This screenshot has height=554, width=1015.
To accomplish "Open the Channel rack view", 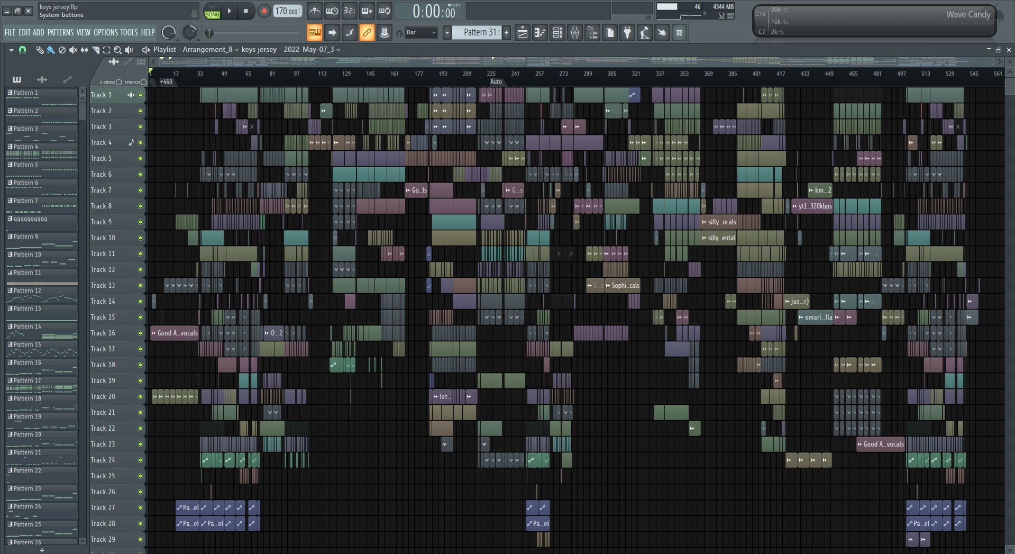I will pyautogui.click(x=557, y=33).
